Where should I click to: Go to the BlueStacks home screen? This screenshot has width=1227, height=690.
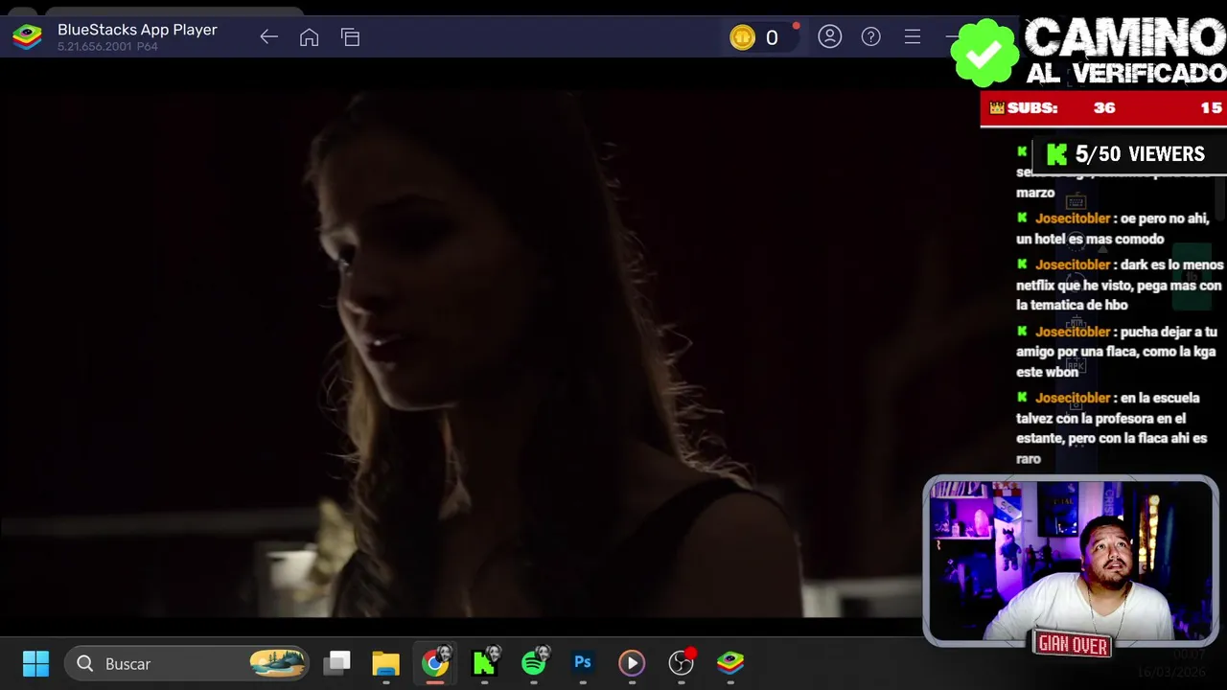coord(309,37)
